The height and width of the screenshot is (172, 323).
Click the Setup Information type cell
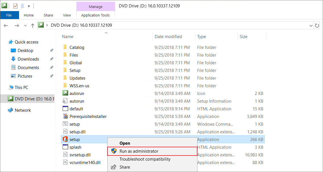[x=214, y=101]
